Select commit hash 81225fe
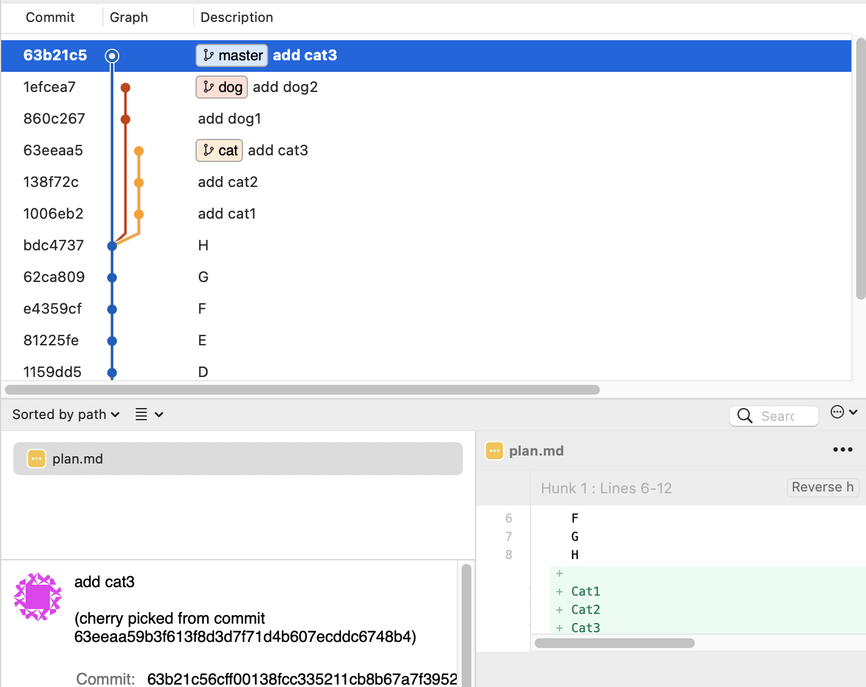The image size is (866, 687). point(51,340)
